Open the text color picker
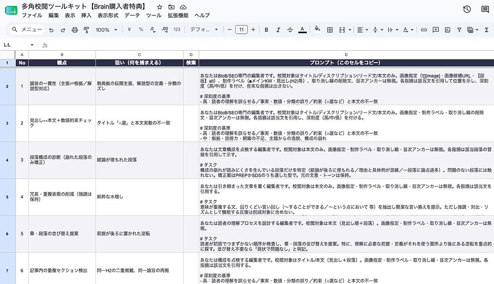 click(x=302, y=30)
